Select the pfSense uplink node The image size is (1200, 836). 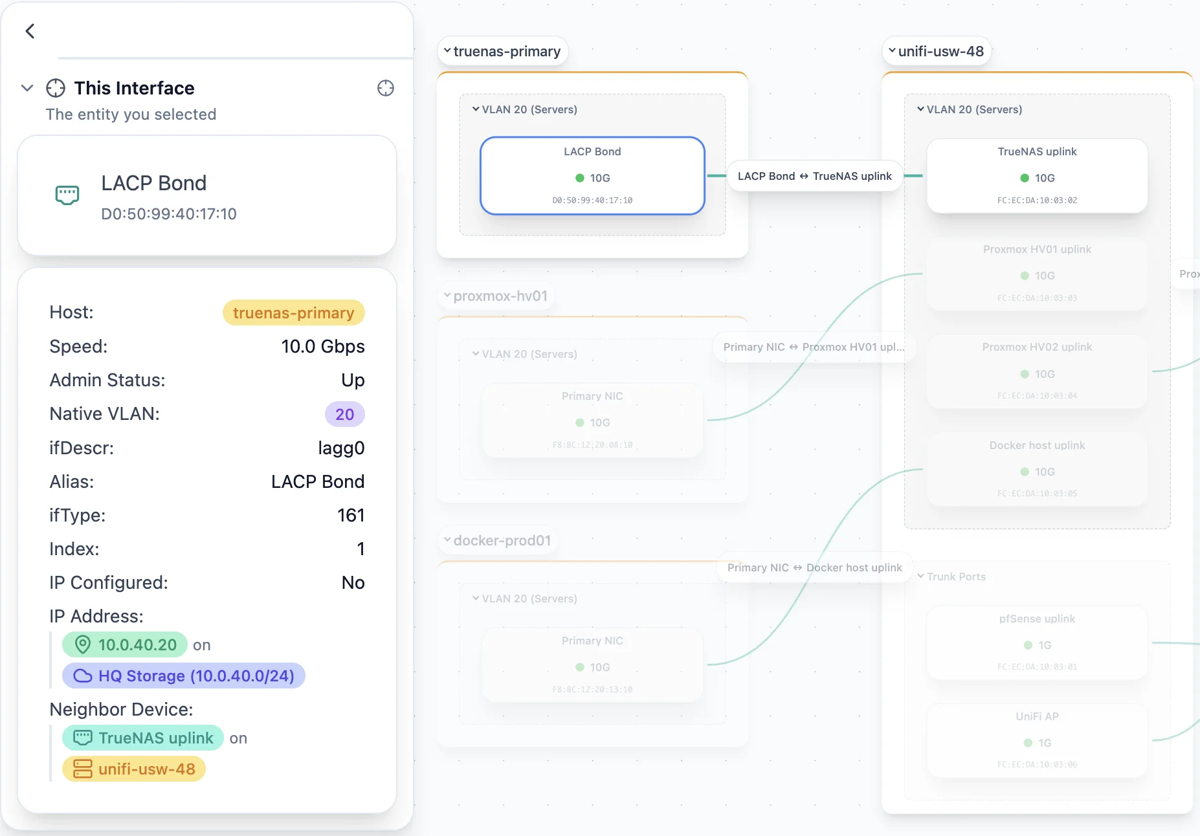(1037, 643)
